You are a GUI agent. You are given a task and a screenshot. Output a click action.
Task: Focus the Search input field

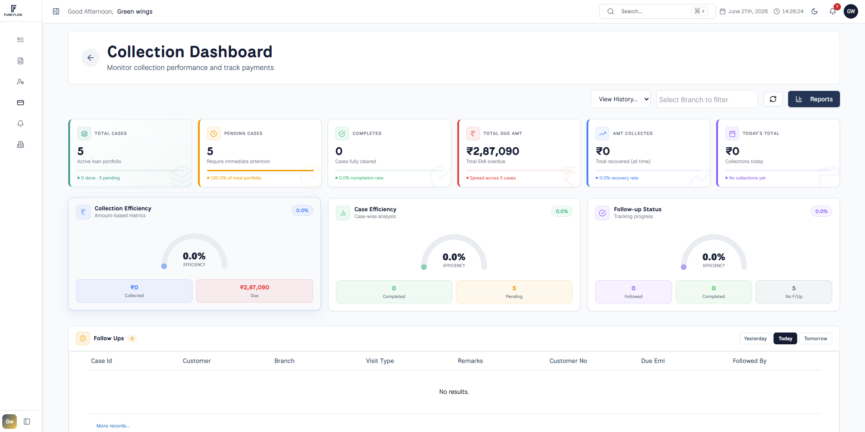(658, 11)
